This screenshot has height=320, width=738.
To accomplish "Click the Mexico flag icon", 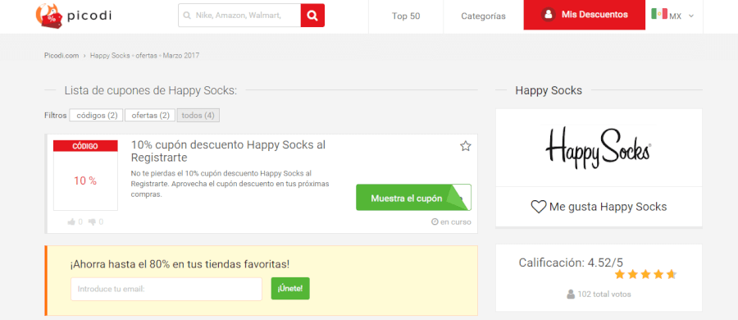I will pyautogui.click(x=659, y=14).
